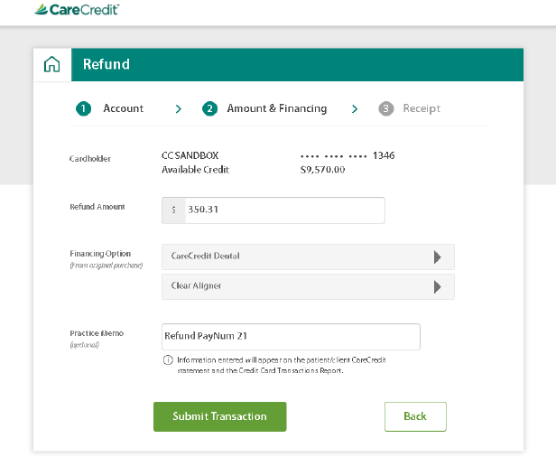
Task: Click the CareCredit logo
Action: click(x=77, y=10)
